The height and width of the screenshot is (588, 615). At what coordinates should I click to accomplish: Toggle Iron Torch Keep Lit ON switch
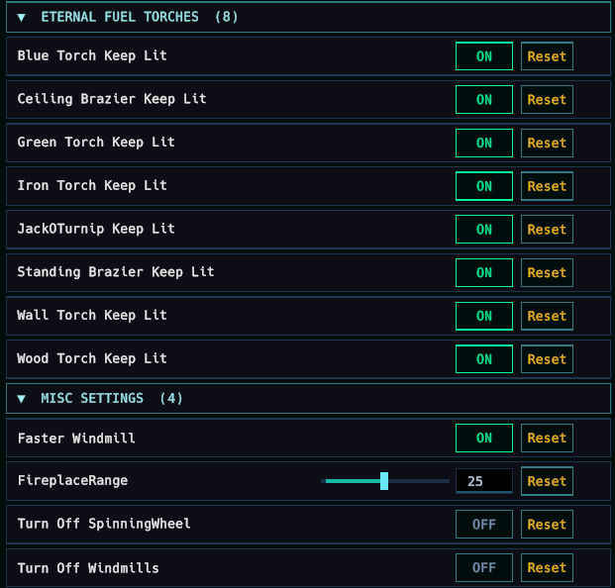pyautogui.click(x=484, y=186)
